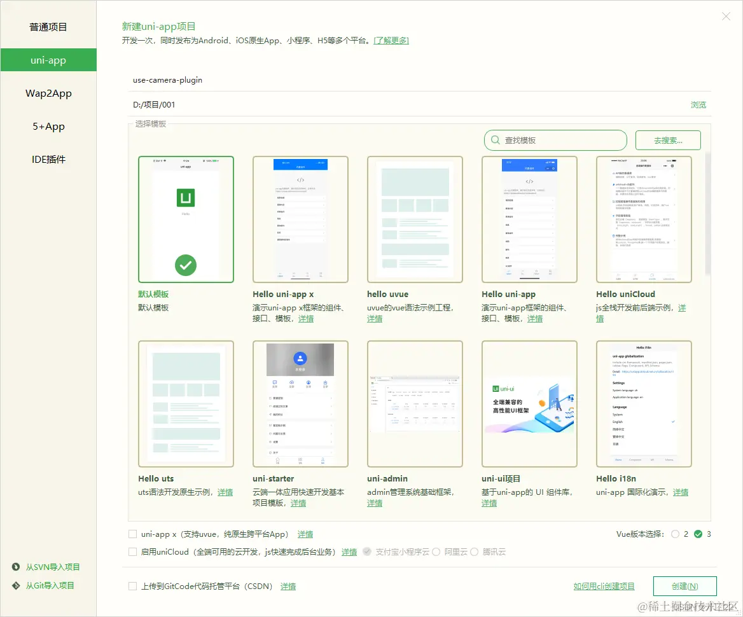Open 详情 link beside GitCode upload option
This screenshot has height=617, width=743.
click(x=288, y=586)
